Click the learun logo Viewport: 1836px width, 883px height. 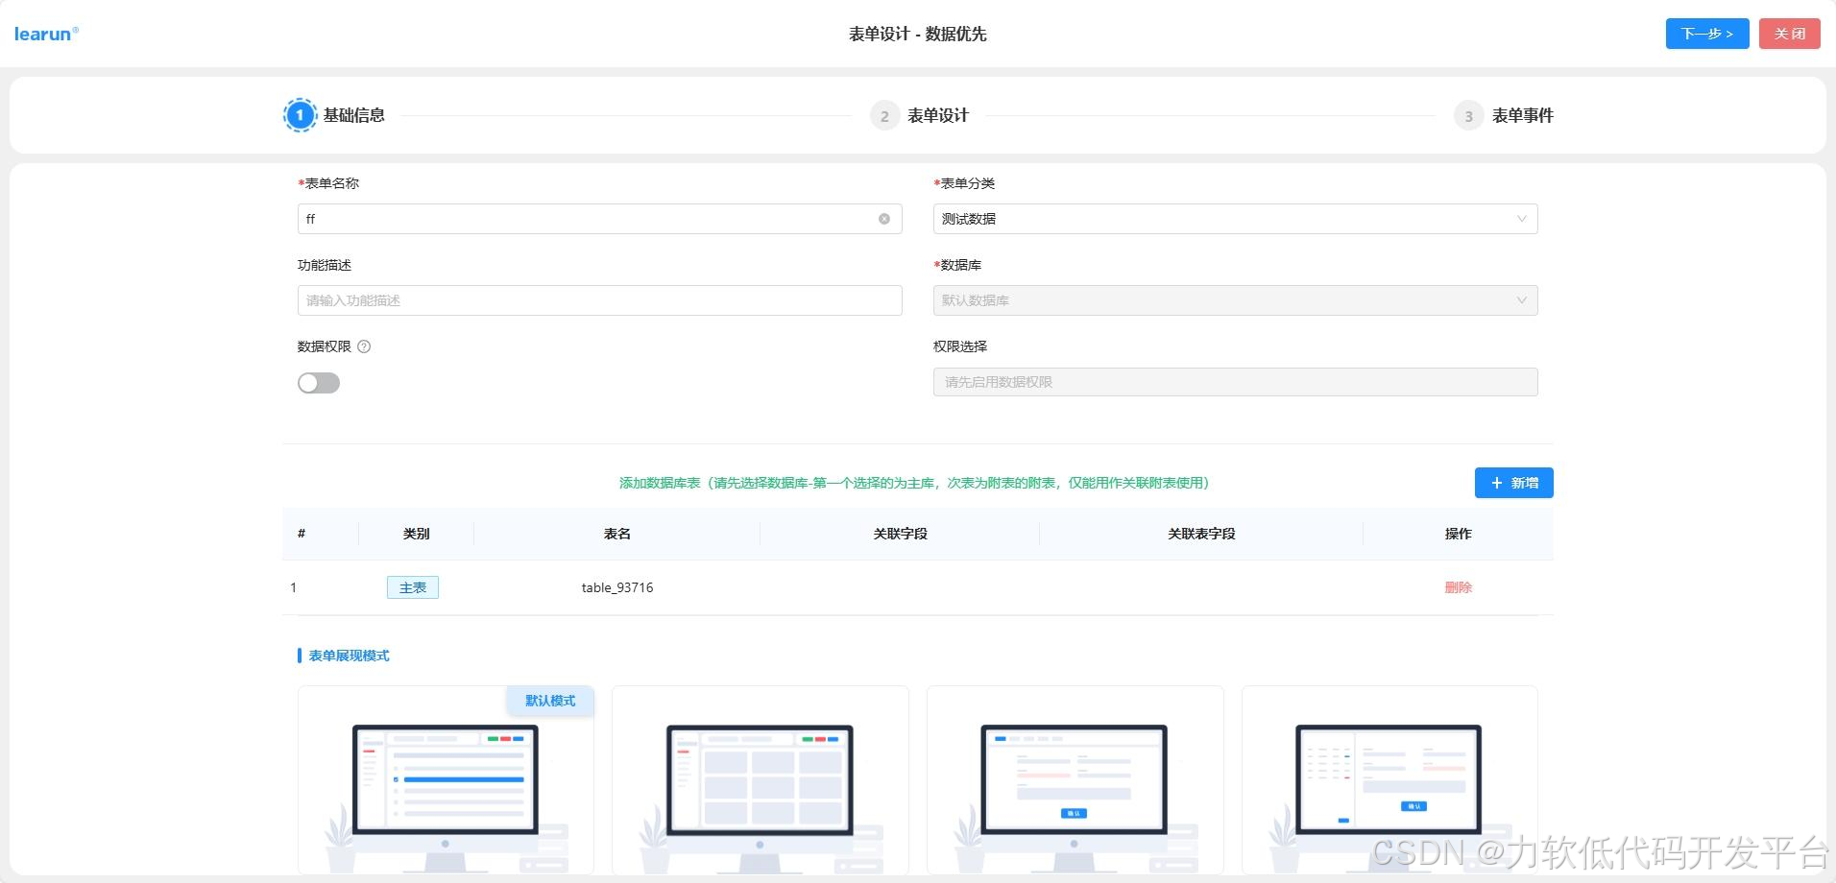[46, 34]
